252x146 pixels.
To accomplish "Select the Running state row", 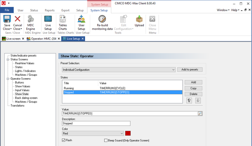I will [x=123, y=88].
